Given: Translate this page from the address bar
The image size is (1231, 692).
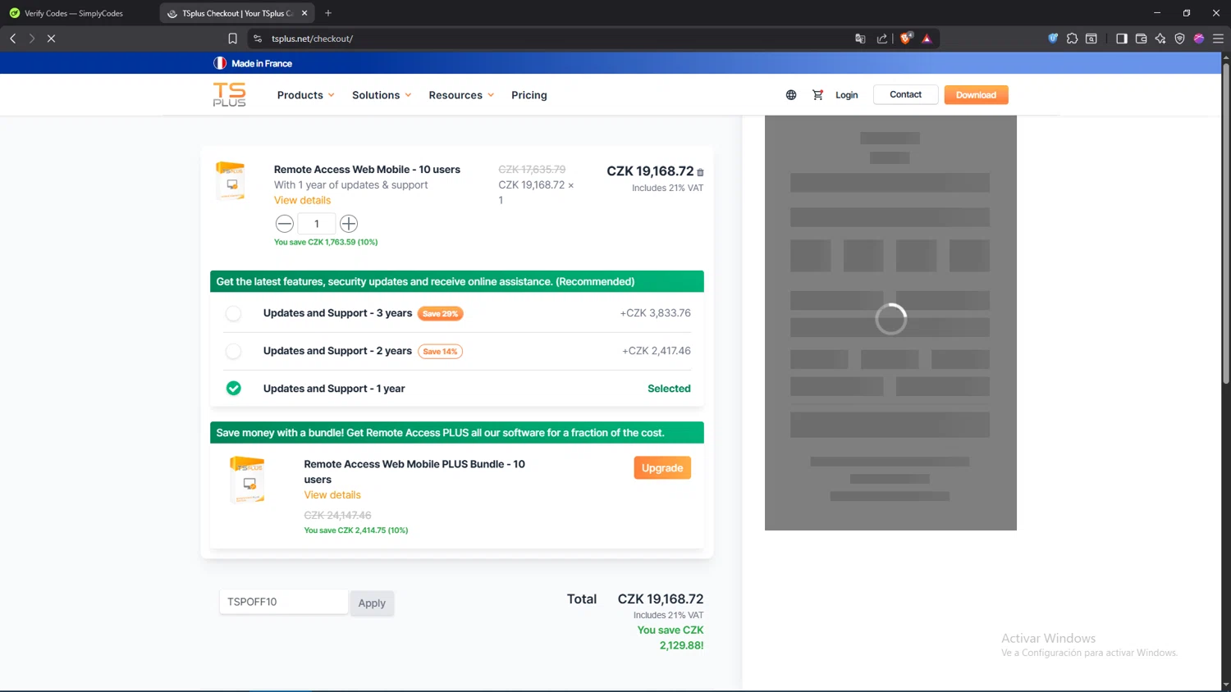Looking at the screenshot, I should point(860,39).
